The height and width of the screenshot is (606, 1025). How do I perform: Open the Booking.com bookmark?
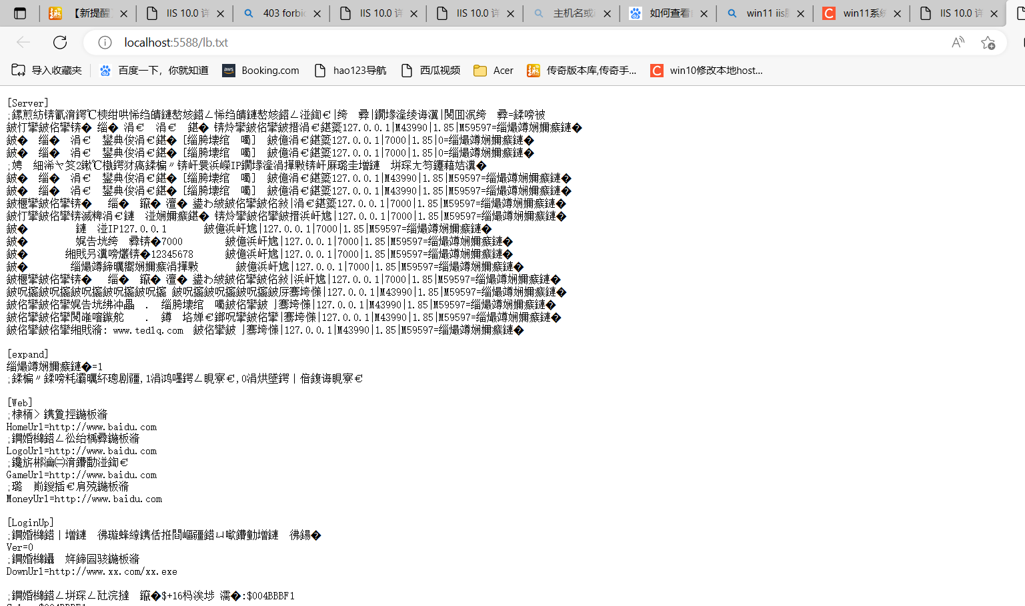pyautogui.click(x=261, y=71)
